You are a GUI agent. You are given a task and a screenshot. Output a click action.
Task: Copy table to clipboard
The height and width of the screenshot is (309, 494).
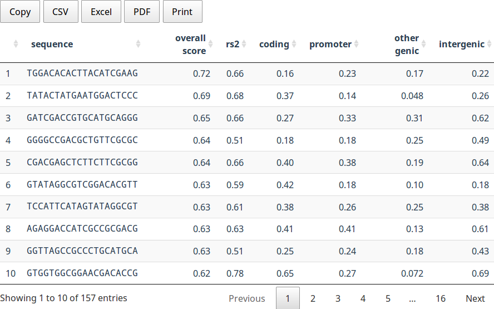pyautogui.click(x=20, y=12)
